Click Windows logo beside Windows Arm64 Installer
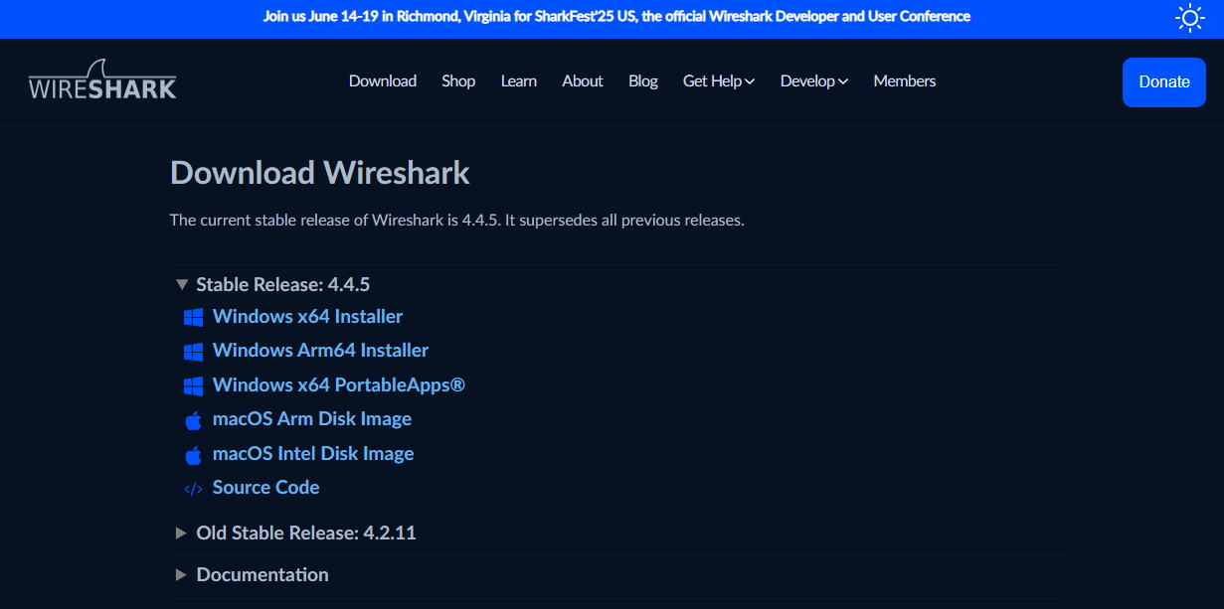The width and height of the screenshot is (1224, 609). coord(193,352)
